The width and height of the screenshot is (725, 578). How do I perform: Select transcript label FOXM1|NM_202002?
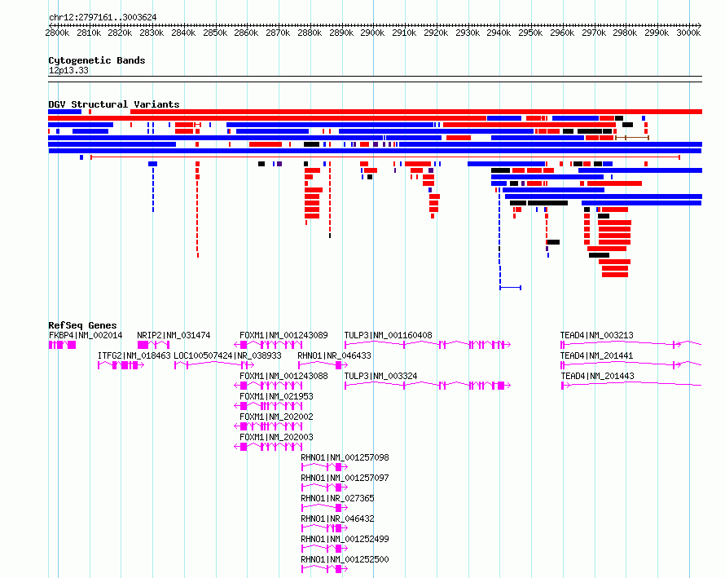point(276,417)
